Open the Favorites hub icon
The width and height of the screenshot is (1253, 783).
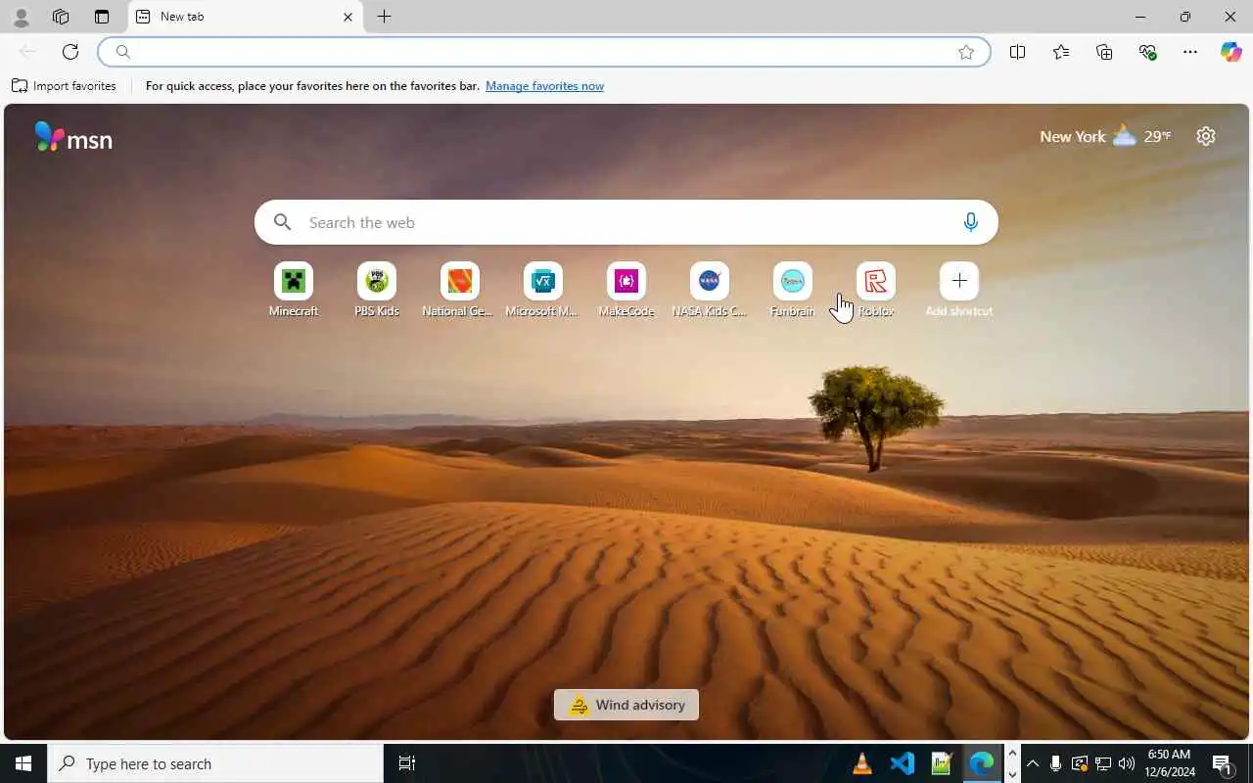(x=1061, y=52)
